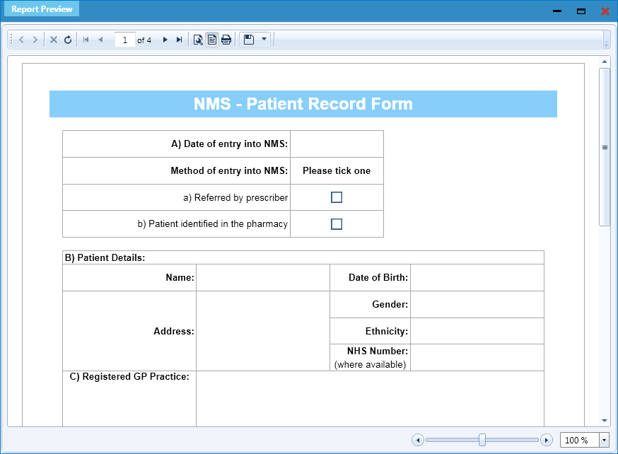Click the 100 % zoom value field

579,440
